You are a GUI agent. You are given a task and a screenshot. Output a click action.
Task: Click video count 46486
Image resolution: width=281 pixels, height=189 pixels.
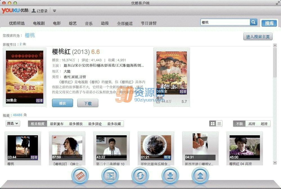pos(17,115)
